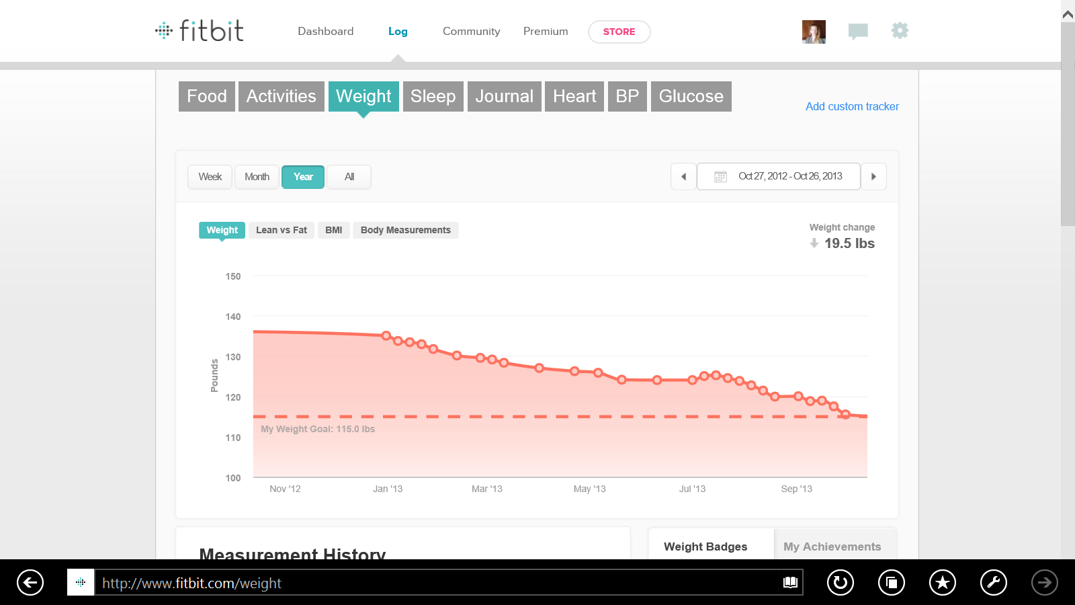Screen dimensions: 1075x605
Task: Select the Year time range
Action: pos(303,177)
